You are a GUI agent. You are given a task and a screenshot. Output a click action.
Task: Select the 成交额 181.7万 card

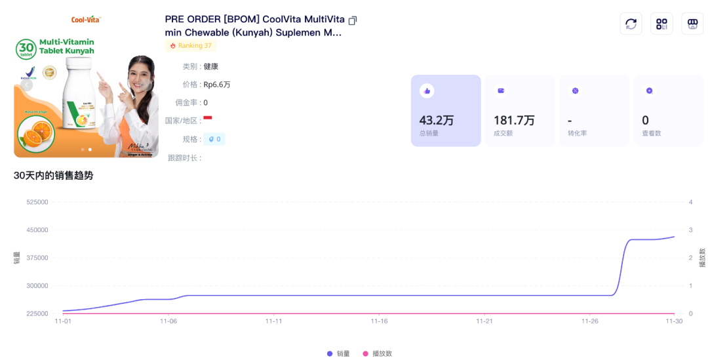pyautogui.click(x=520, y=111)
